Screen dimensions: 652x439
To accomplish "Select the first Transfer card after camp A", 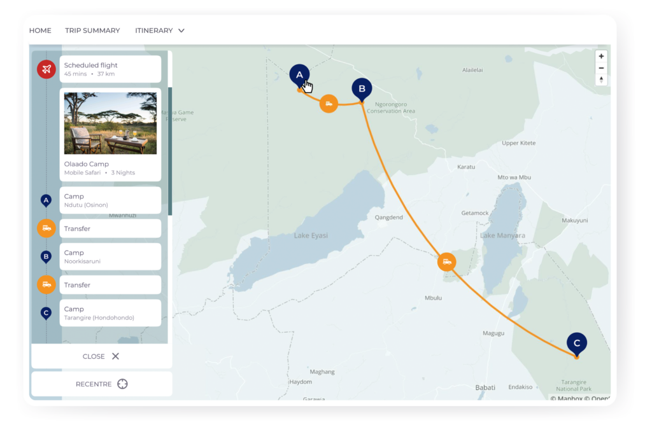I will 110,228.
